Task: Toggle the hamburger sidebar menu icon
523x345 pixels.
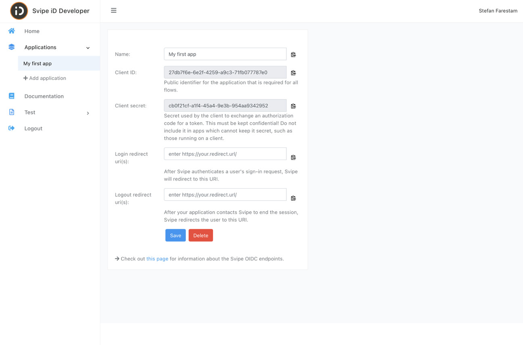Action: (113, 10)
